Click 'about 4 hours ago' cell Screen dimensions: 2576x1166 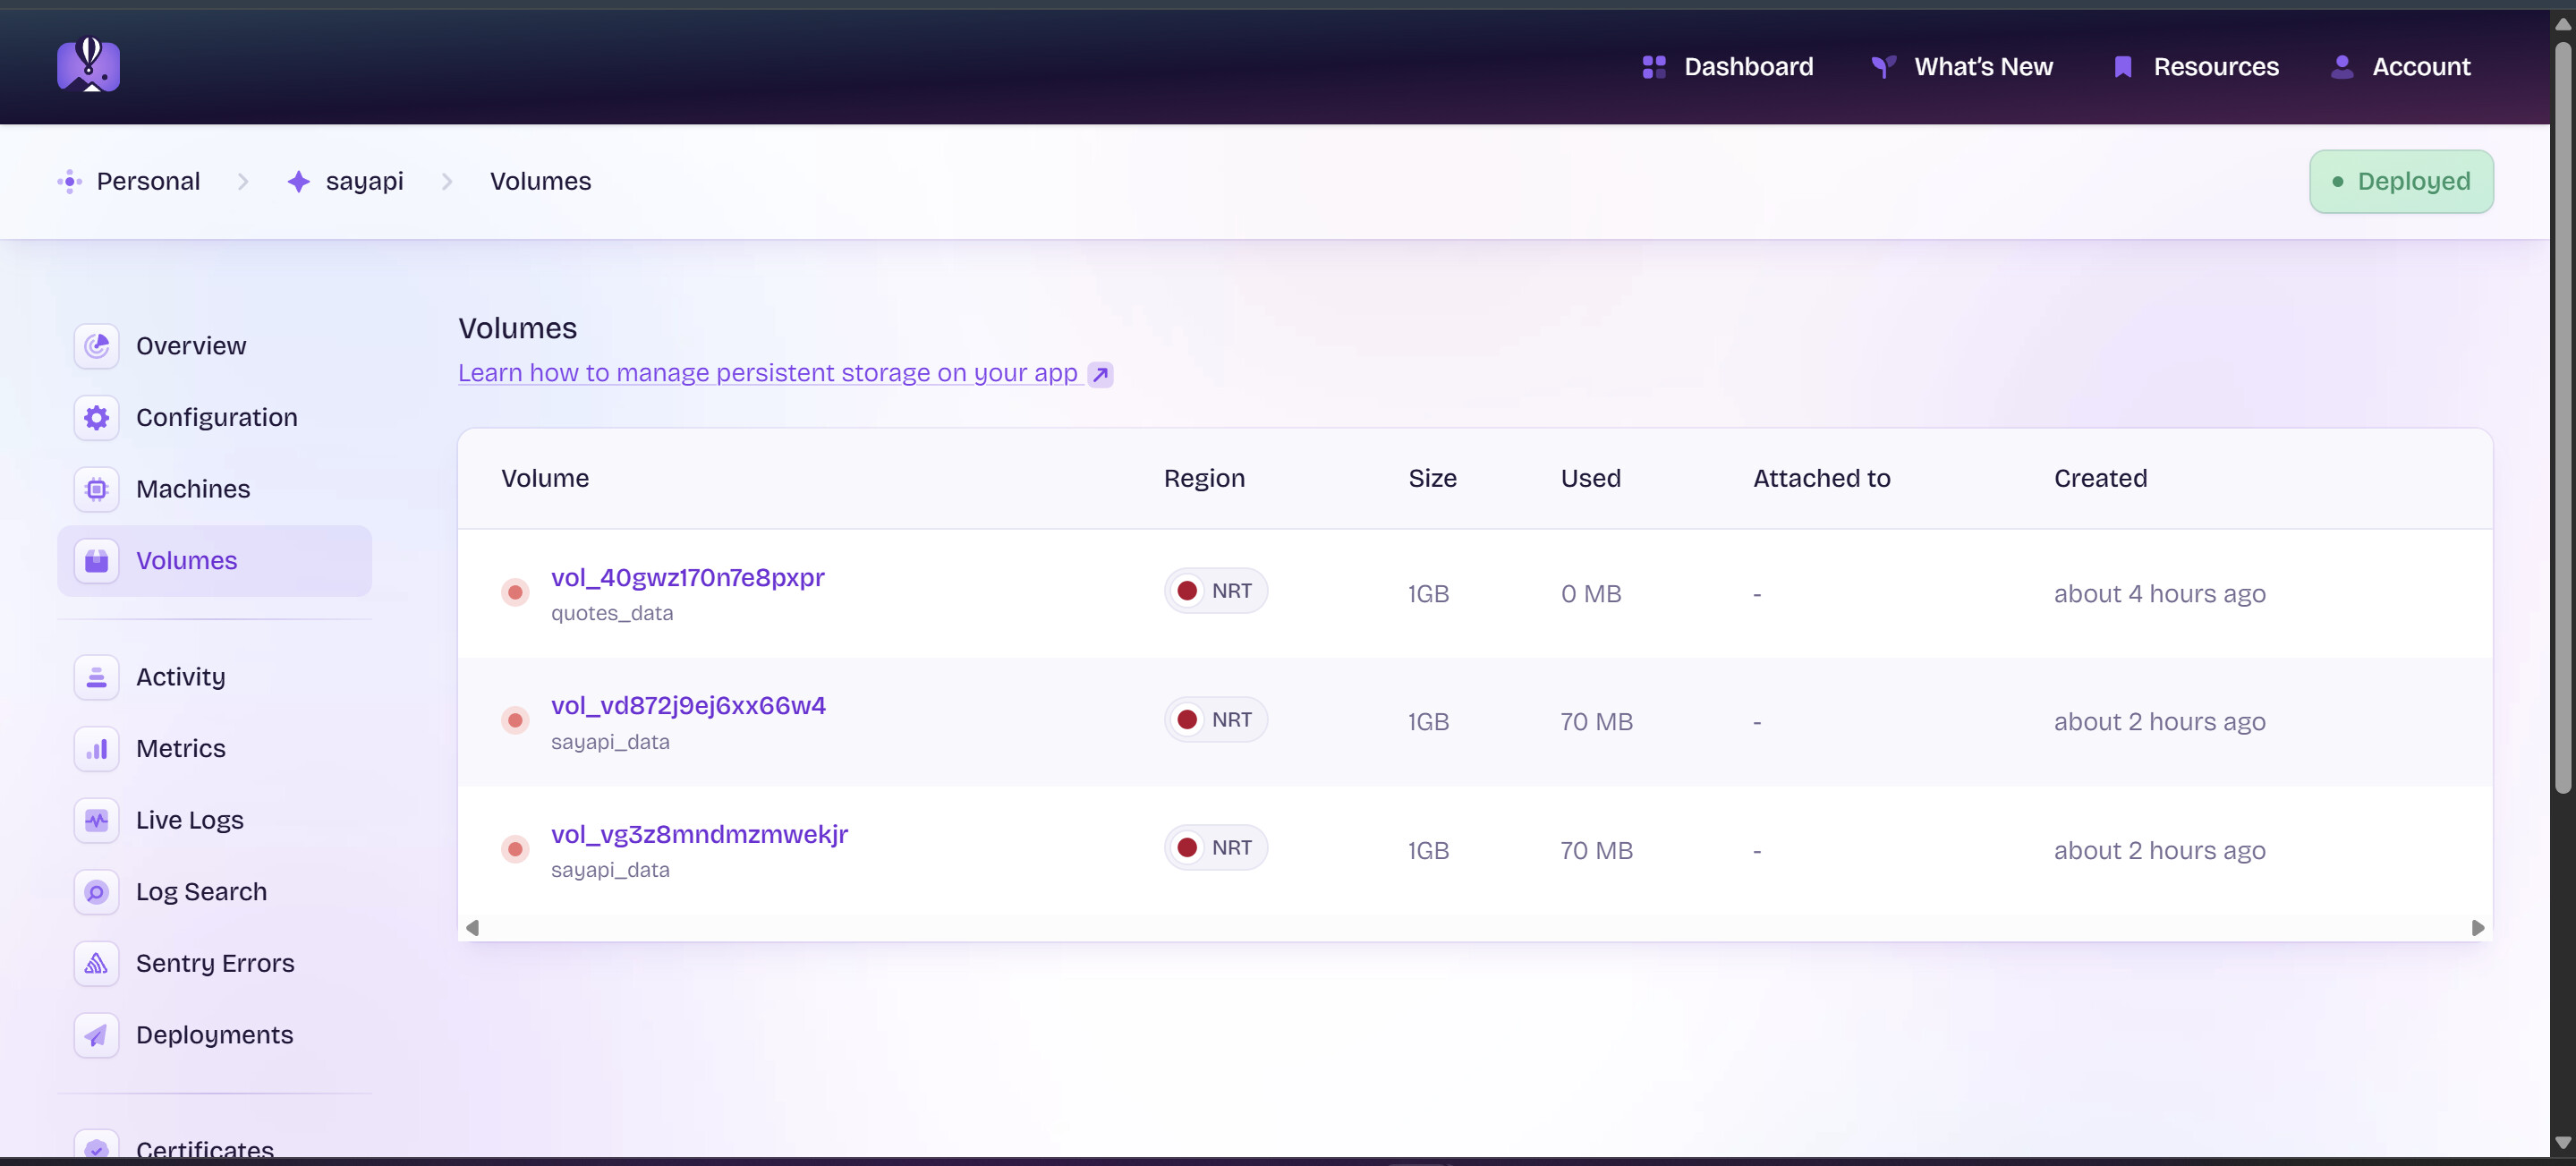pos(2159,593)
